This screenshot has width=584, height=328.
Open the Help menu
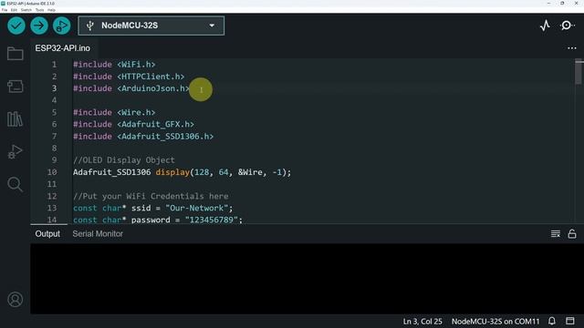point(51,10)
